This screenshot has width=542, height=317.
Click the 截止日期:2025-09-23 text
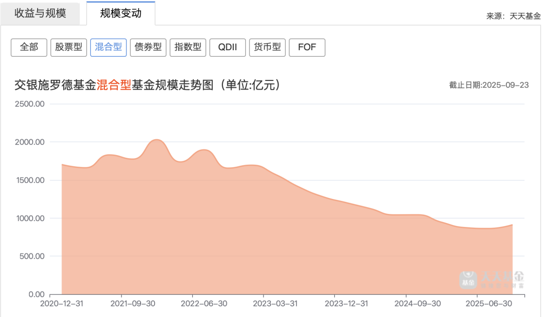coord(489,85)
